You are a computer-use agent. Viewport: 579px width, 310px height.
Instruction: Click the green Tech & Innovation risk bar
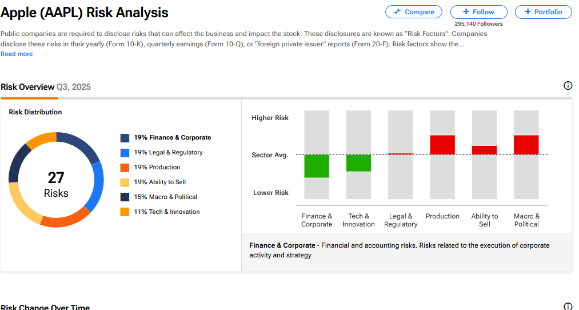(358, 163)
